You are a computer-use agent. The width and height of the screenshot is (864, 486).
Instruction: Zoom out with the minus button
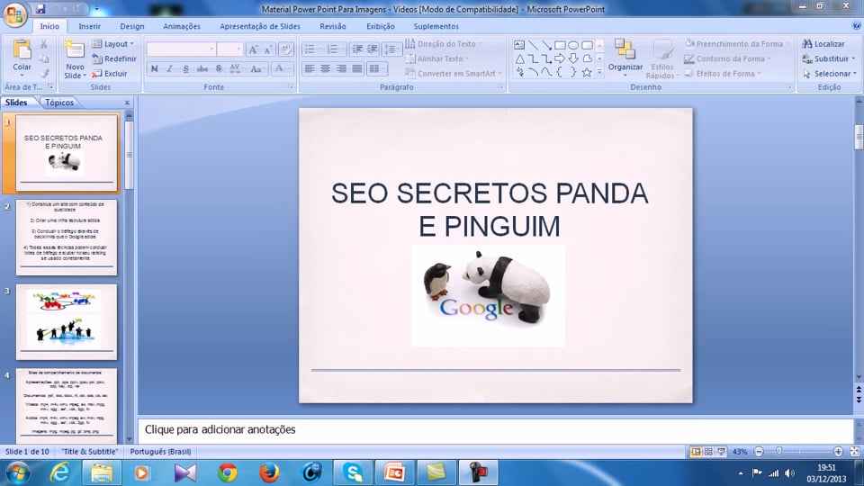(x=759, y=451)
